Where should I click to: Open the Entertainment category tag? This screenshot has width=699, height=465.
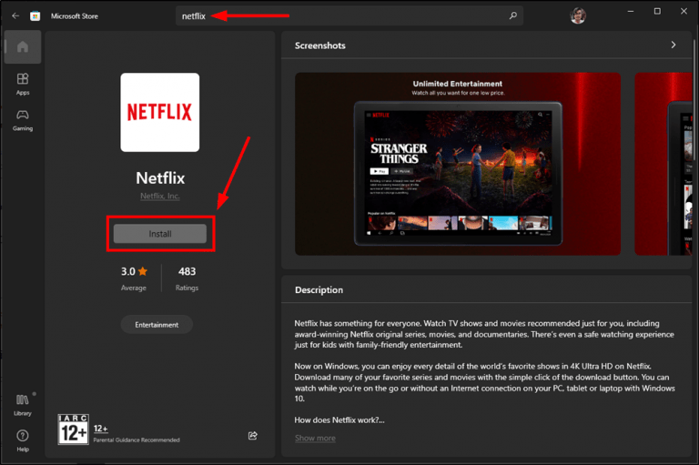[157, 325]
